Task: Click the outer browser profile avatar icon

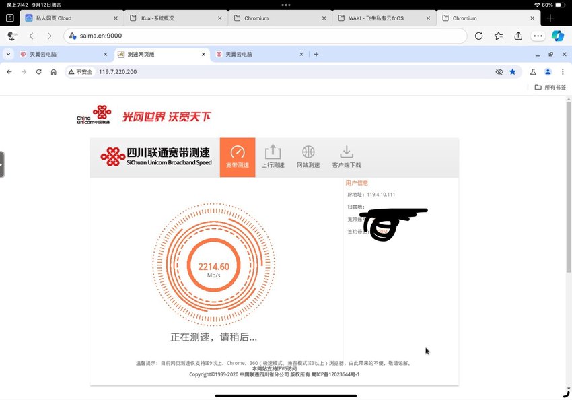Action: coord(12,36)
